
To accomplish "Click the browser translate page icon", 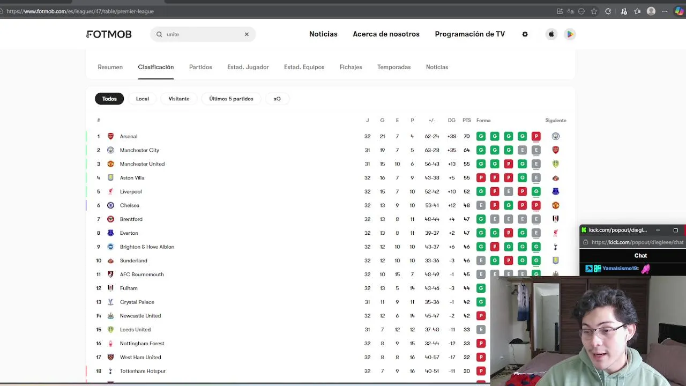I will 570,11.
